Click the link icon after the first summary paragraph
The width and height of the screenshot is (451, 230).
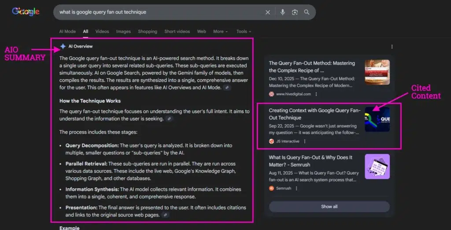tap(227, 88)
